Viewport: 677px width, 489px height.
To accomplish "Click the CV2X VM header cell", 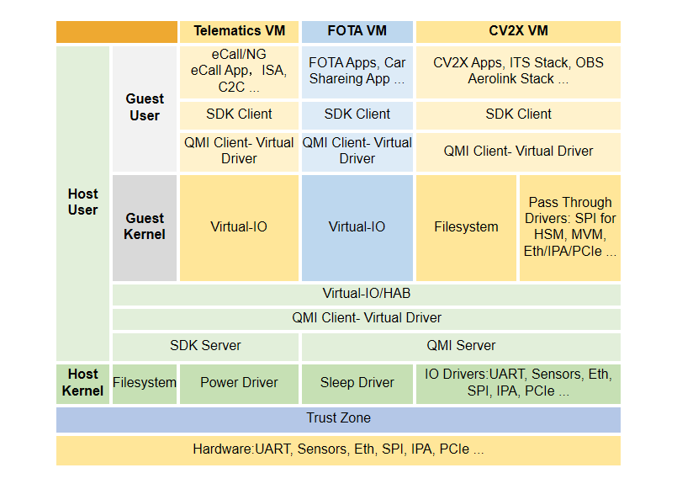I will tap(518, 31).
